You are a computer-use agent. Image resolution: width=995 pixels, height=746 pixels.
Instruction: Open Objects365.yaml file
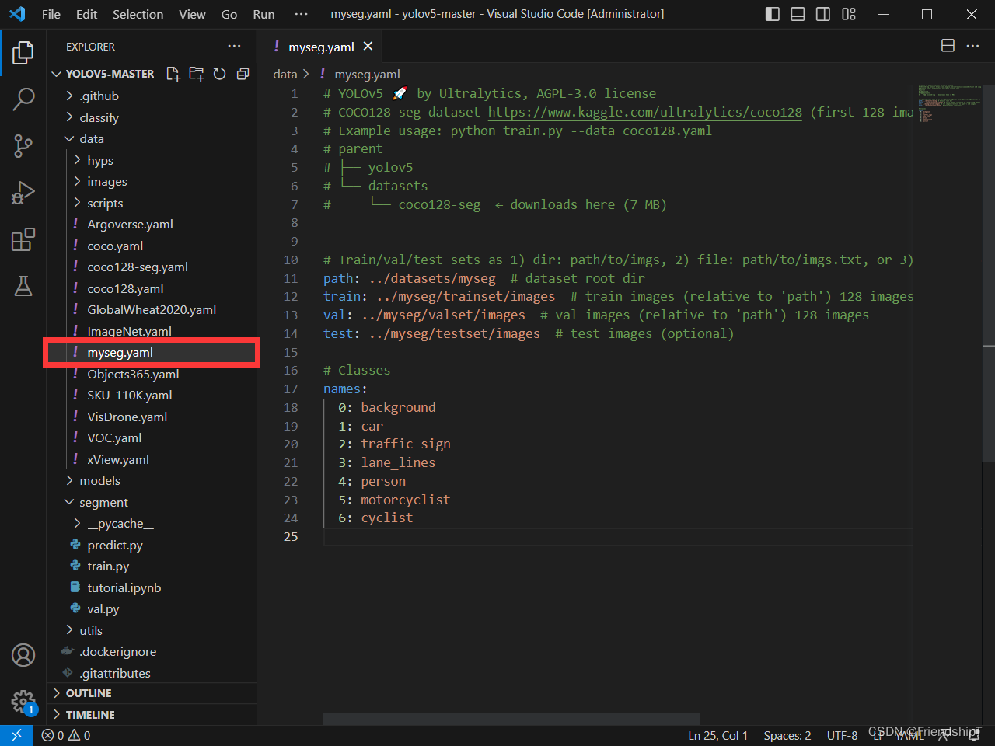(x=152, y=374)
